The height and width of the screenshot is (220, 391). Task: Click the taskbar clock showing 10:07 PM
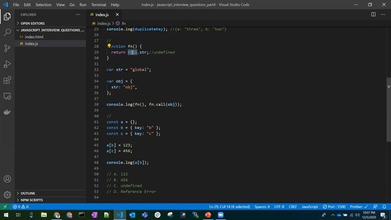click(369, 215)
